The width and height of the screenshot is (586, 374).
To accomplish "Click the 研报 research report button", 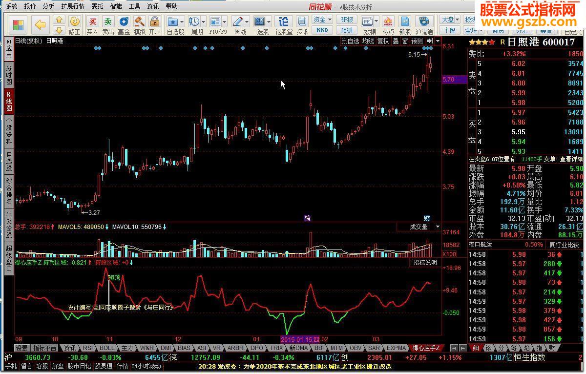I will coord(347,20).
